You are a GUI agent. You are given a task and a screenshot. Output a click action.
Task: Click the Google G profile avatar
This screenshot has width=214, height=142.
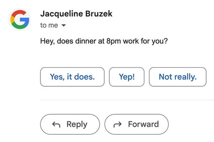20,19
